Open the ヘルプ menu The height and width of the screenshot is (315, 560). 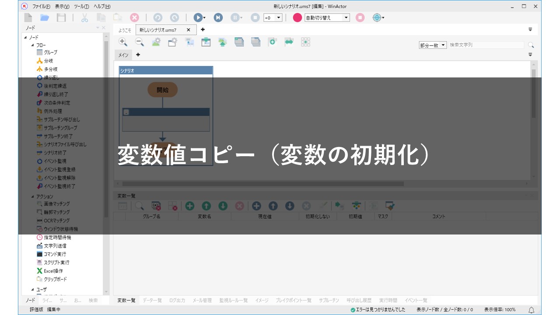click(101, 6)
